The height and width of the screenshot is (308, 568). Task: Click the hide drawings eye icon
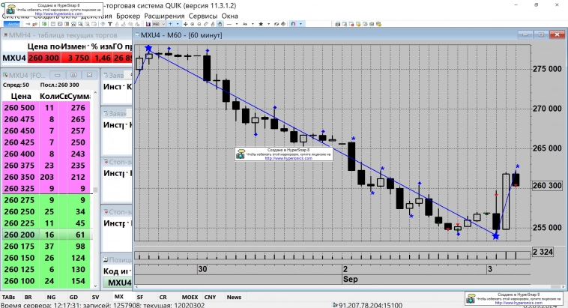point(277,24)
